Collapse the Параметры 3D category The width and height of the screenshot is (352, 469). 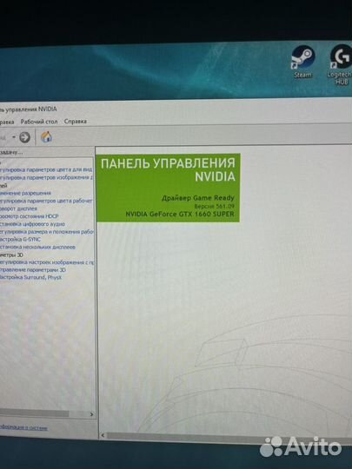(11, 254)
